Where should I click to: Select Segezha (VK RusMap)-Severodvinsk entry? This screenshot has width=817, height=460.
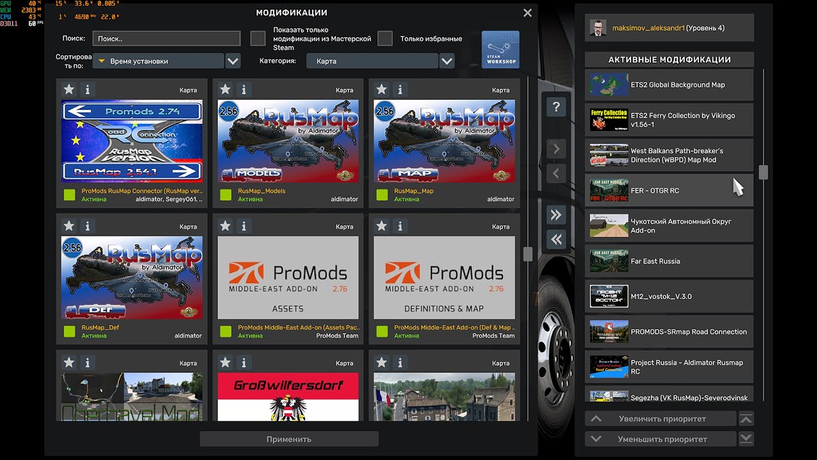669,394
